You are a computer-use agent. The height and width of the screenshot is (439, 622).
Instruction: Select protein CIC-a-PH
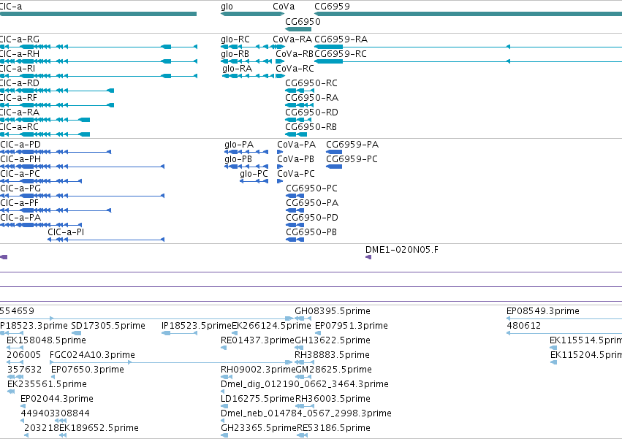pos(82,167)
